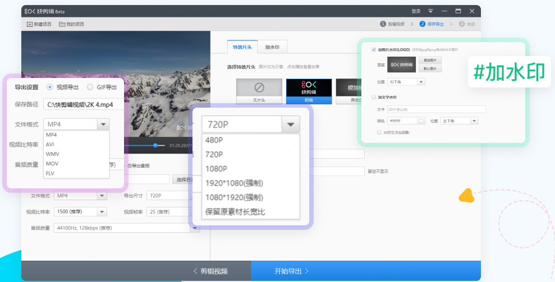The height and width of the screenshot is (282, 555).
Task: Enable 水印文字加阴影 checkbox
Action: pyautogui.click(x=379, y=132)
